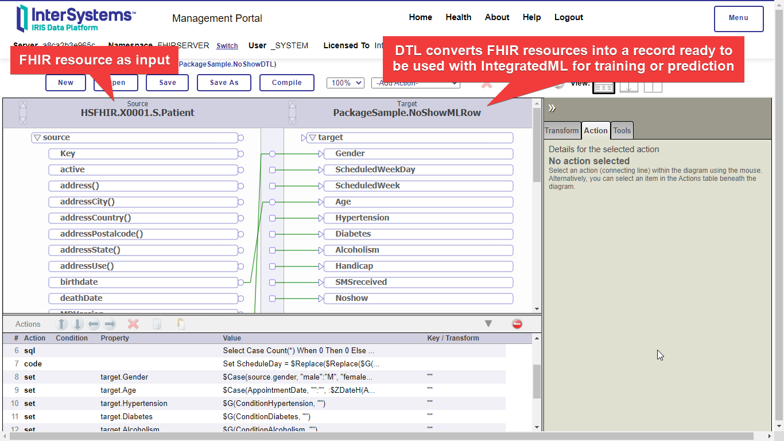Select action row 6 sql
Image resolution: width=784 pixels, height=441 pixels.
[254, 350]
